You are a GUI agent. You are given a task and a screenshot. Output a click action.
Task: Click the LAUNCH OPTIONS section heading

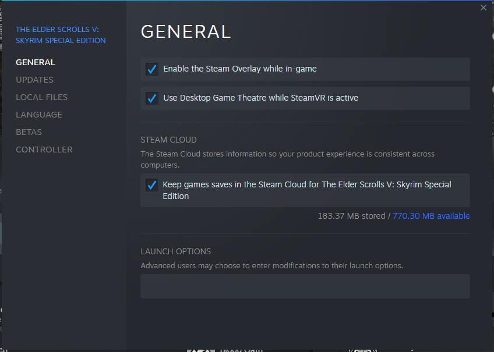click(175, 251)
